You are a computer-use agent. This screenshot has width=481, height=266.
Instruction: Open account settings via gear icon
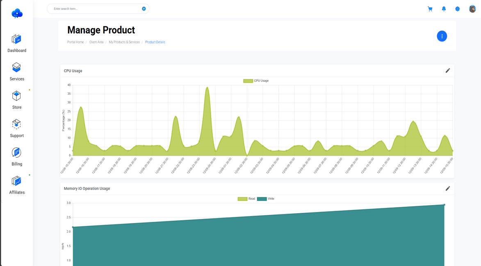point(457,9)
